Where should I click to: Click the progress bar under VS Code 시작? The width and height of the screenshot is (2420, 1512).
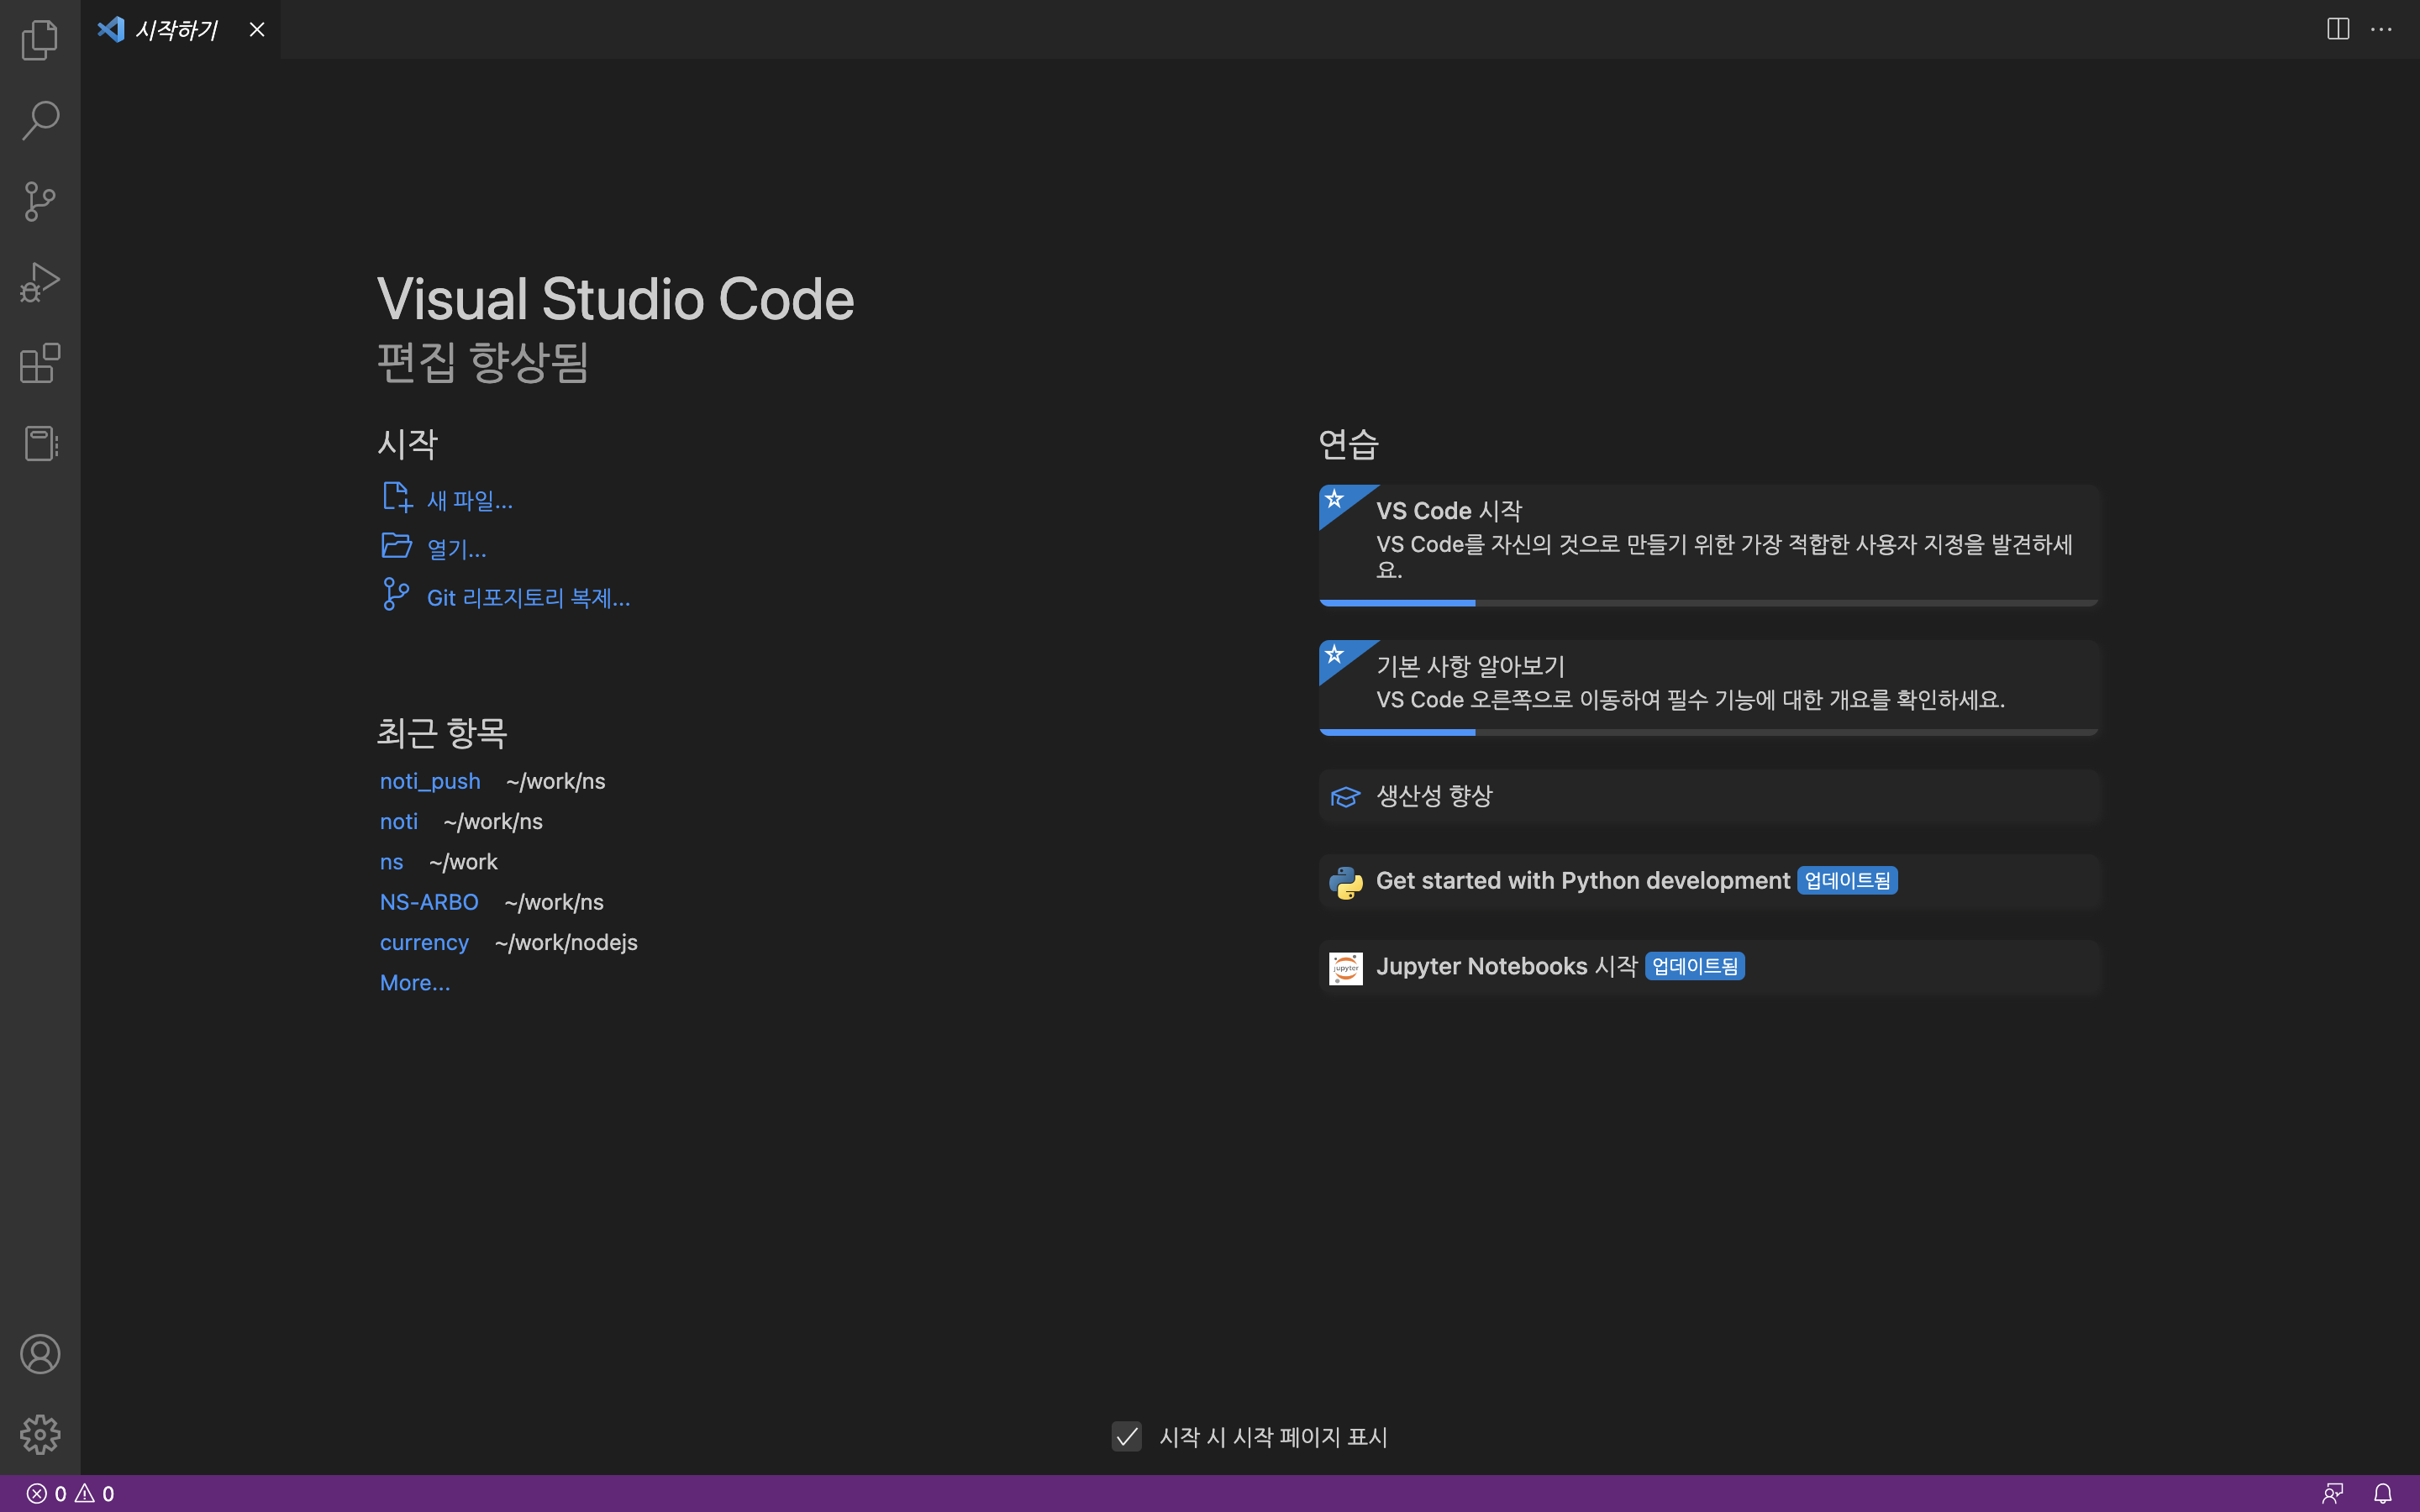click(1708, 603)
